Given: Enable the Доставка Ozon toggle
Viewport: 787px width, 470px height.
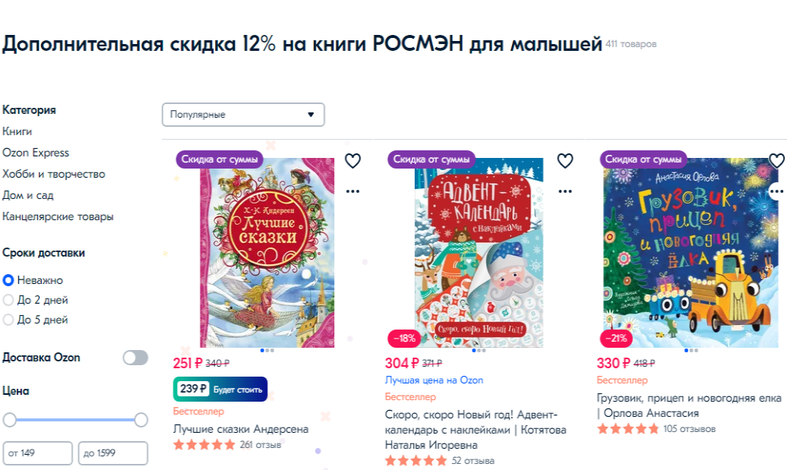Looking at the screenshot, I should [135, 358].
